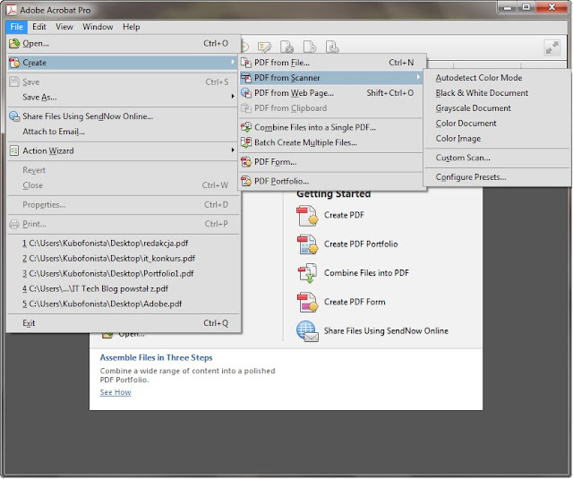The width and height of the screenshot is (573, 479).
Task: Click the Share Files SendNow globe icon in menu
Action: point(14,116)
